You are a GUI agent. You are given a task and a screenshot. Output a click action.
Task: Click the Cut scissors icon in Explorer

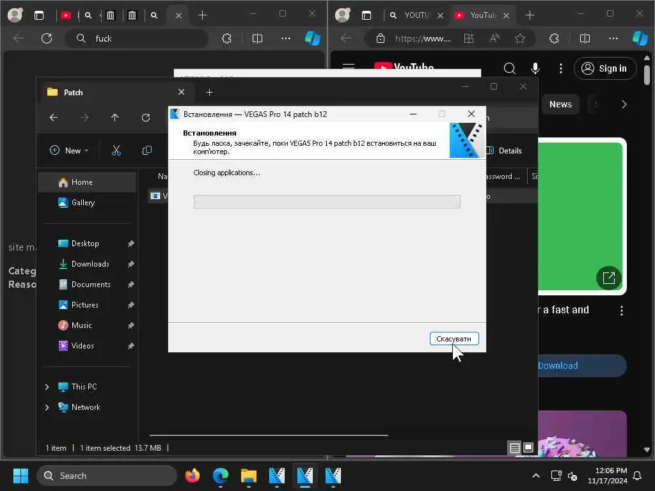(116, 150)
